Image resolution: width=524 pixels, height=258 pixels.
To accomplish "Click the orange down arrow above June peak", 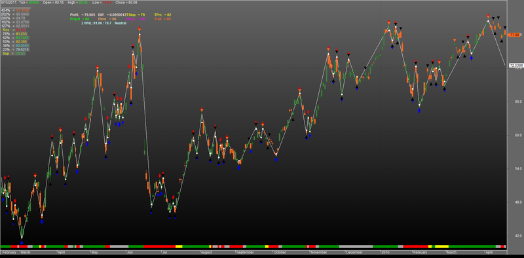I will tap(139, 29).
